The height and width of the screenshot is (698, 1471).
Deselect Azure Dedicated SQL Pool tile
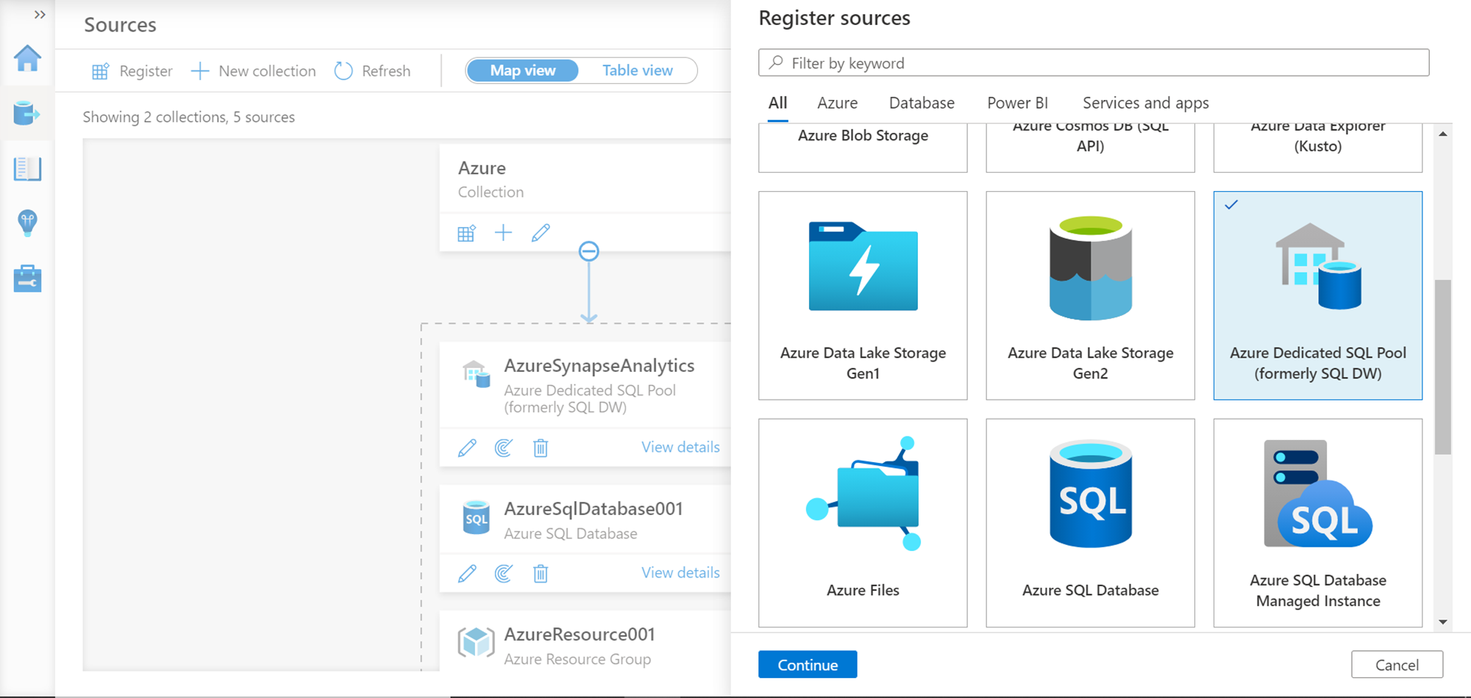point(1317,295)
